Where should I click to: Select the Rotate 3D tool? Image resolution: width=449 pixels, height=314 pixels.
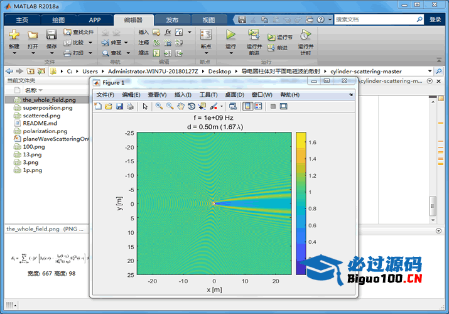[192, 107]
